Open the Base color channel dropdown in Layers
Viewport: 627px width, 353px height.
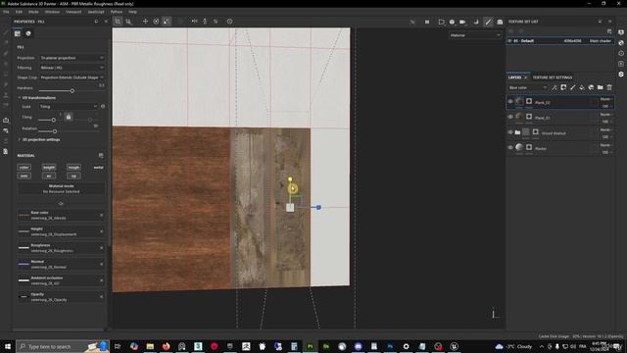coord(527,87)
